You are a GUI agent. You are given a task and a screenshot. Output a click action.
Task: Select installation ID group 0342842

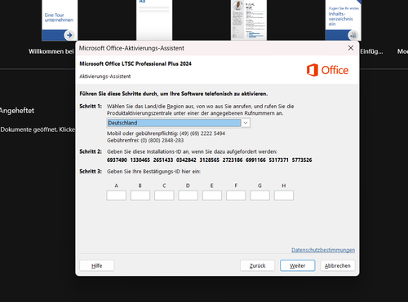tap(186, 160)
